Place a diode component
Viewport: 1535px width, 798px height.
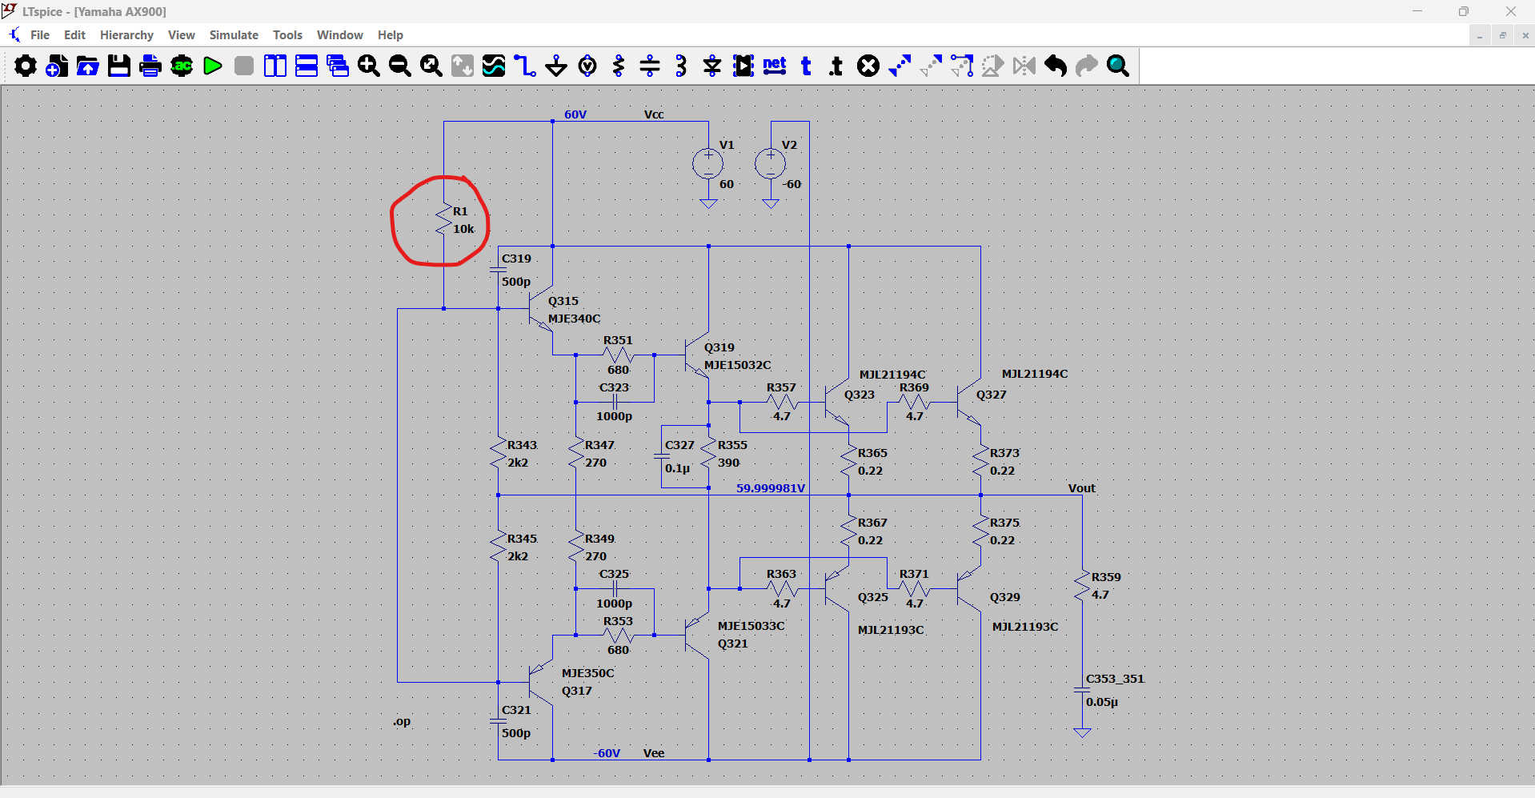(x=712, y=66)
